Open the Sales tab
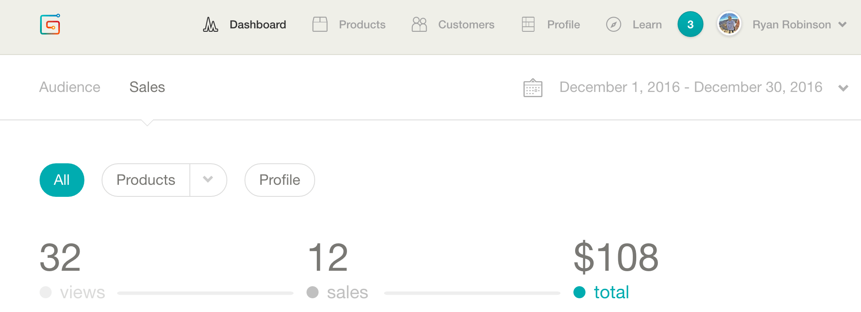Viewport: 861px width, 312px height. [147, 87]
